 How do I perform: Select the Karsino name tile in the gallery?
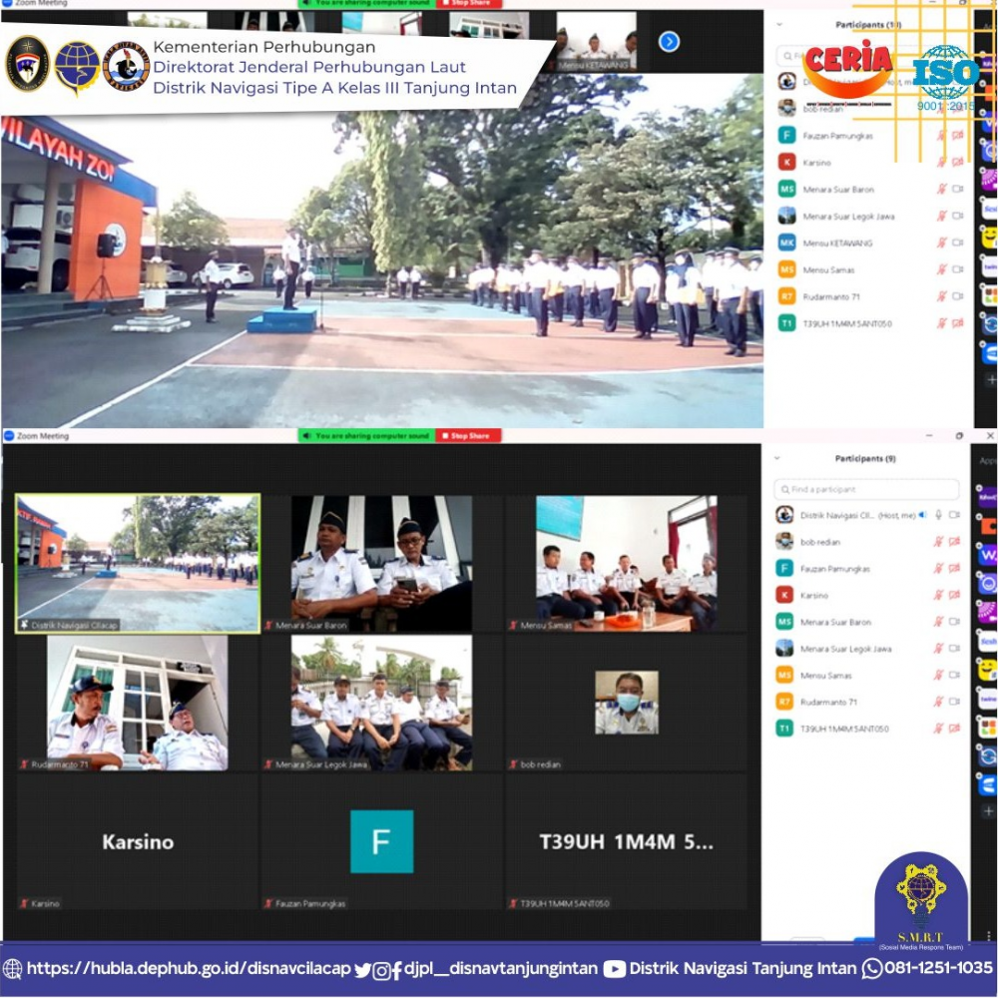tap(138, 842)
